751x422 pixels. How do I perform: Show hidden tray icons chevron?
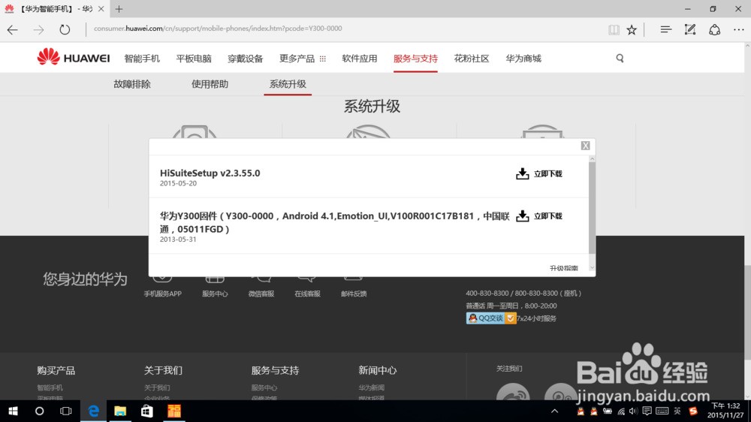click(554, 411)
